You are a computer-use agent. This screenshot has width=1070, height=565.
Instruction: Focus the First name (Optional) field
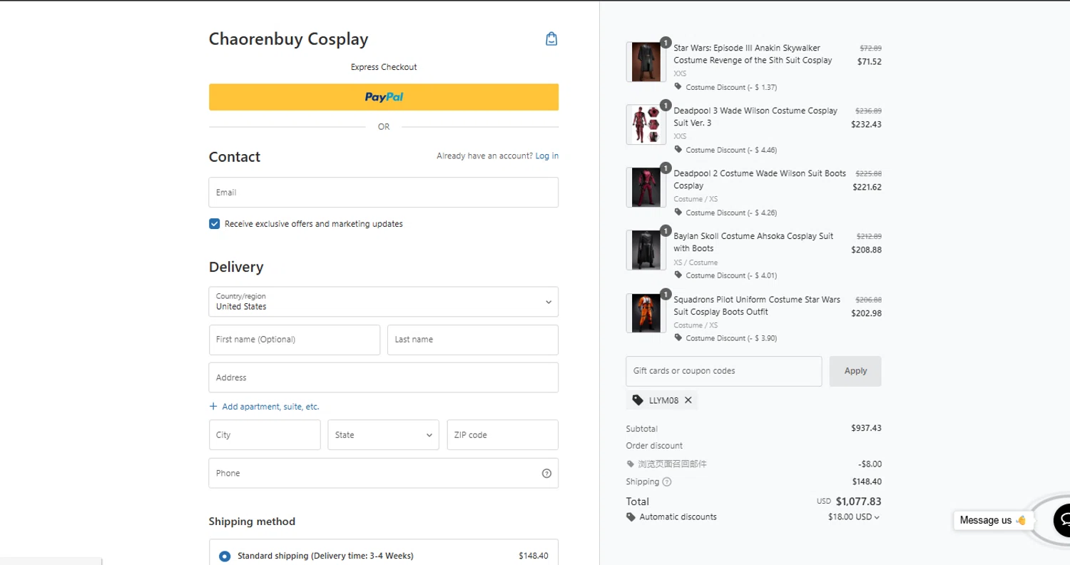(x=295, y=340)
